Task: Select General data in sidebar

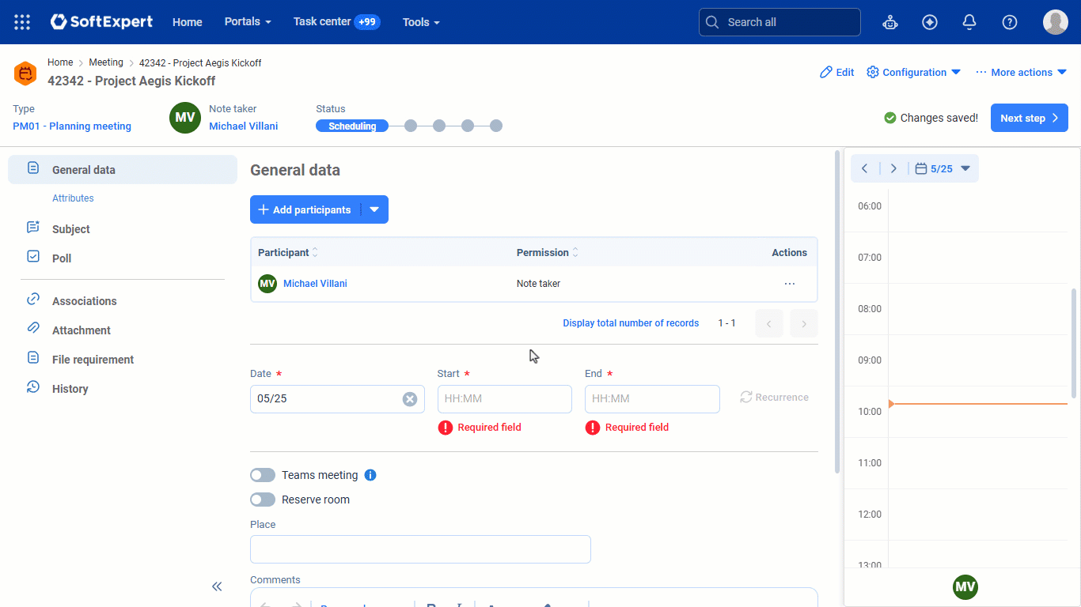Action: pyautogui.click(x=123, y=170)
